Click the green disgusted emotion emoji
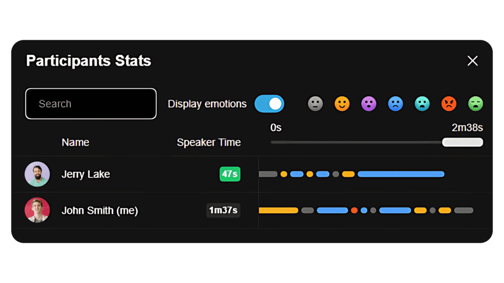The width and height of the screenshot is (504, 283). 475,104
